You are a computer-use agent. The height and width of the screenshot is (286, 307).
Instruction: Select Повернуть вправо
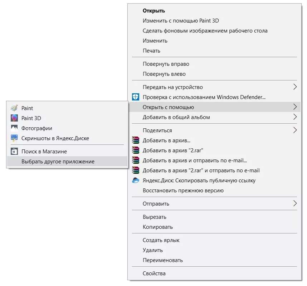tap(166, 64)
